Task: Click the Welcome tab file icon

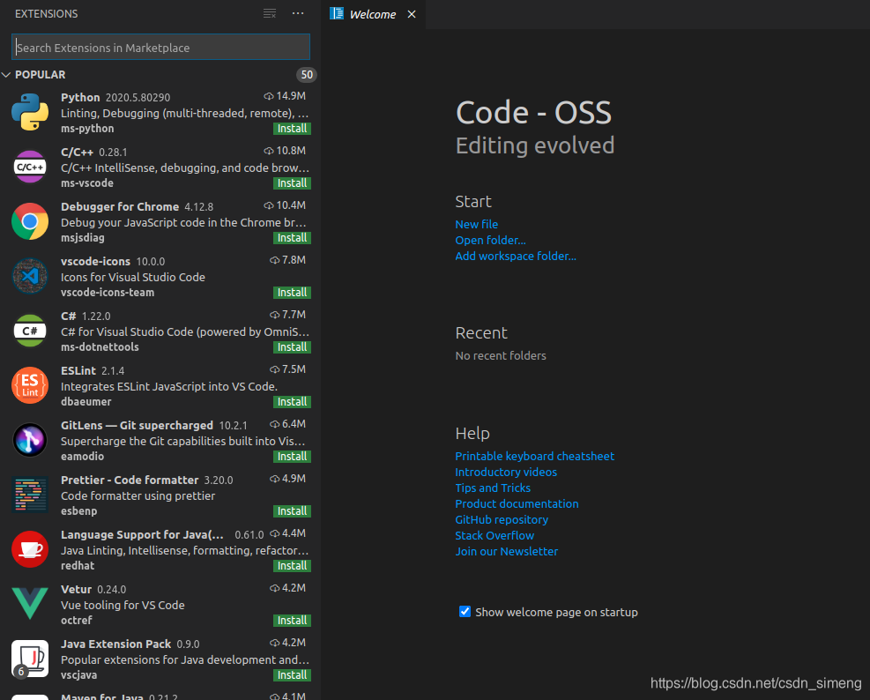Action: point(336,14)
